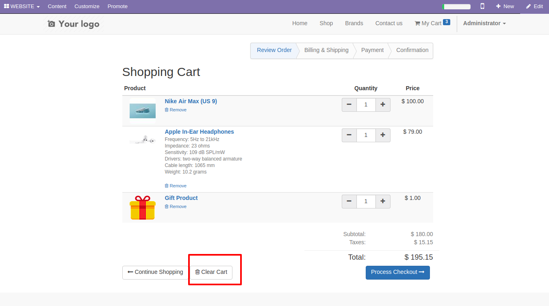Click the My Cart shopping cart icon
549x306 pixels.
417,23
